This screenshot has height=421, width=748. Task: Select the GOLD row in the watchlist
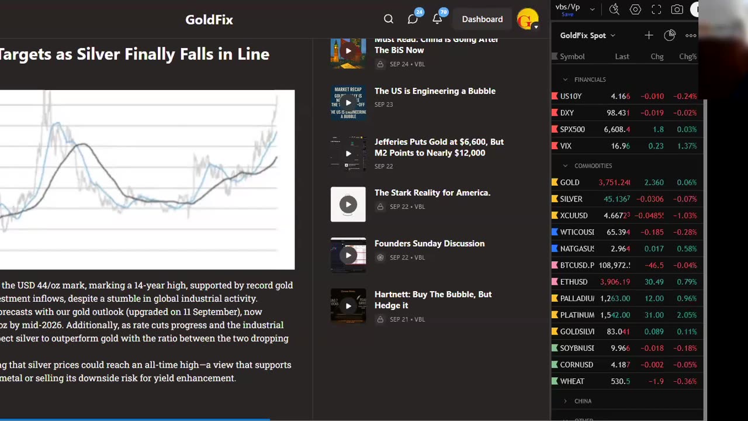point(570,182)
